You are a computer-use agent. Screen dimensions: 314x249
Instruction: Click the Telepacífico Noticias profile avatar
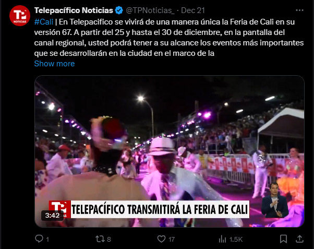pyautogui.click(x=20, y=16)
